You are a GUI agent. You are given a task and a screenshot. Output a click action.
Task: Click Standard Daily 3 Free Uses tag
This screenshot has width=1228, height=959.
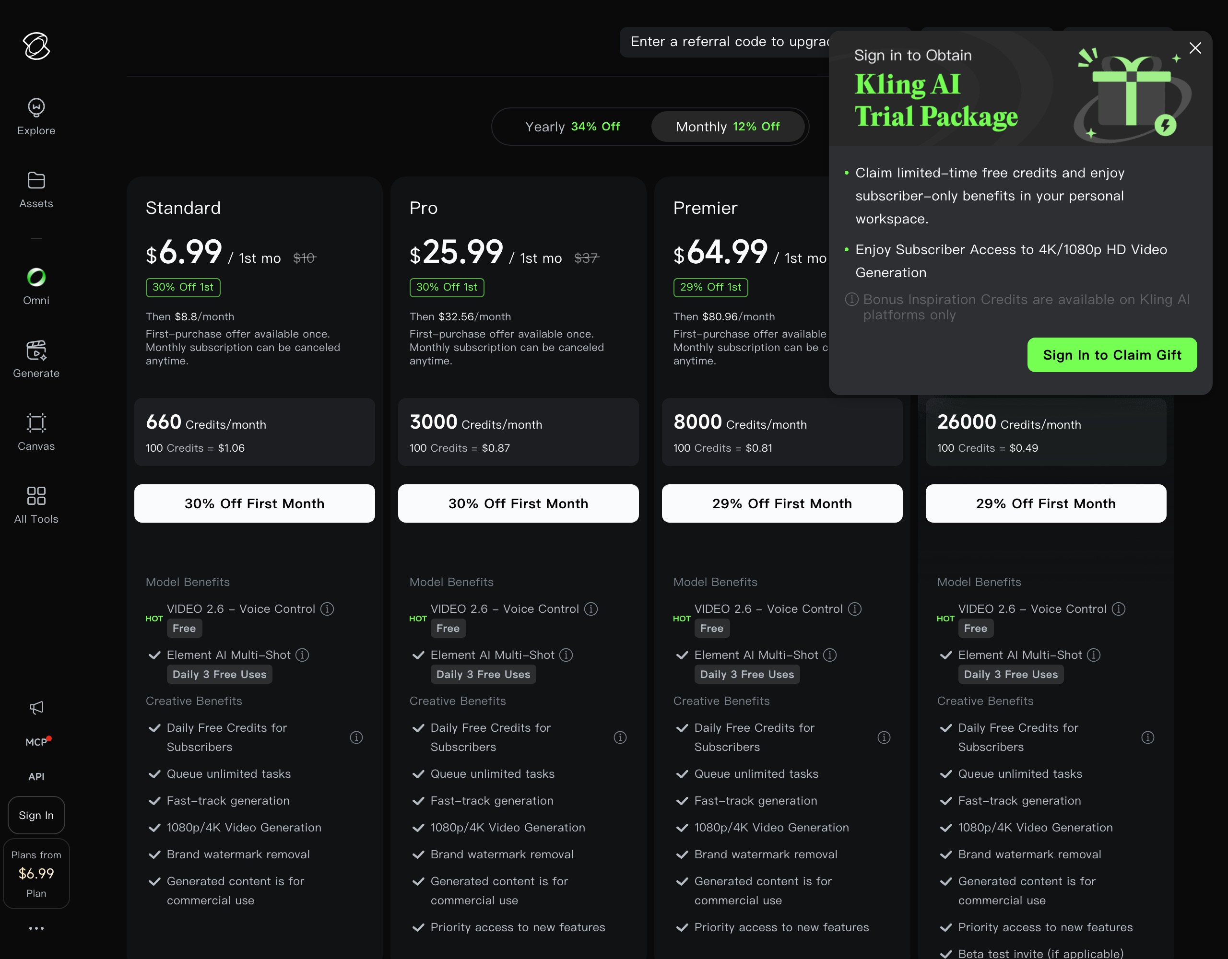click(x=219, y=674)
